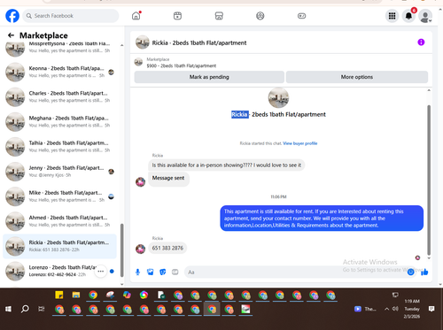Open the Keonna conversation

(x=59, y=72)
